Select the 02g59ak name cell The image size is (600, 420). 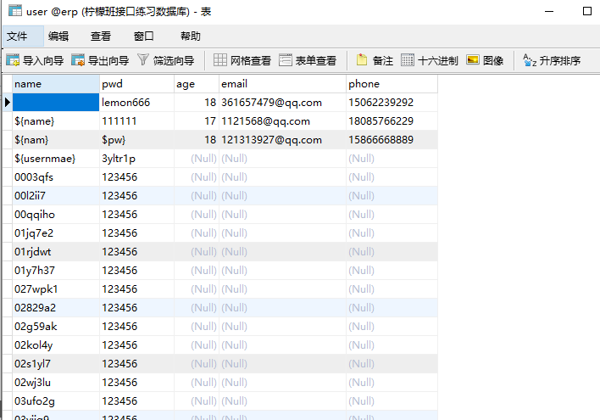point(56,326)
